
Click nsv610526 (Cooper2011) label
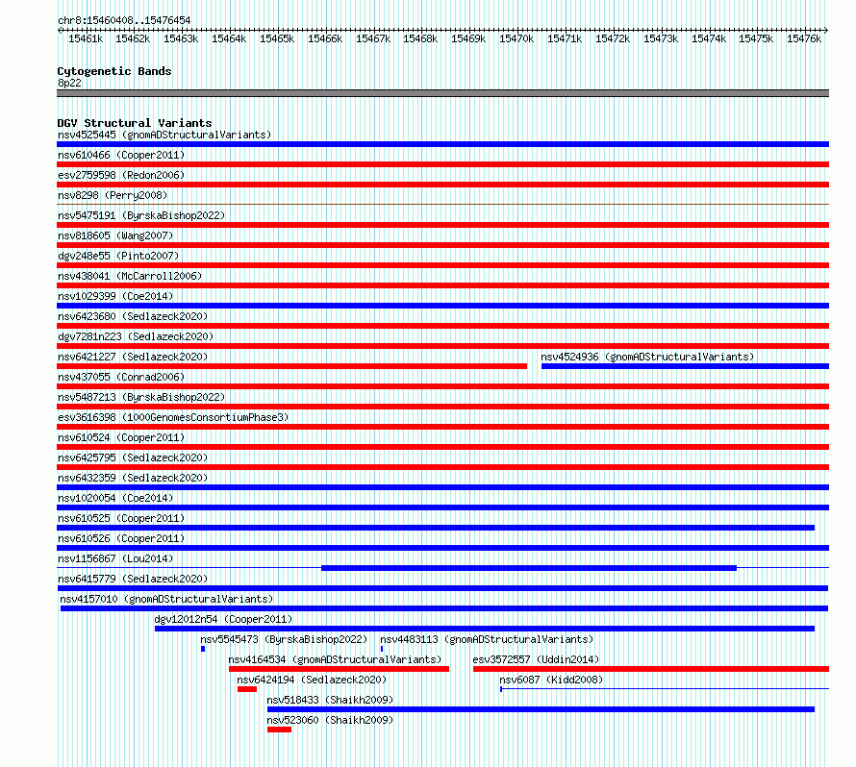click(x=121, y=538)
